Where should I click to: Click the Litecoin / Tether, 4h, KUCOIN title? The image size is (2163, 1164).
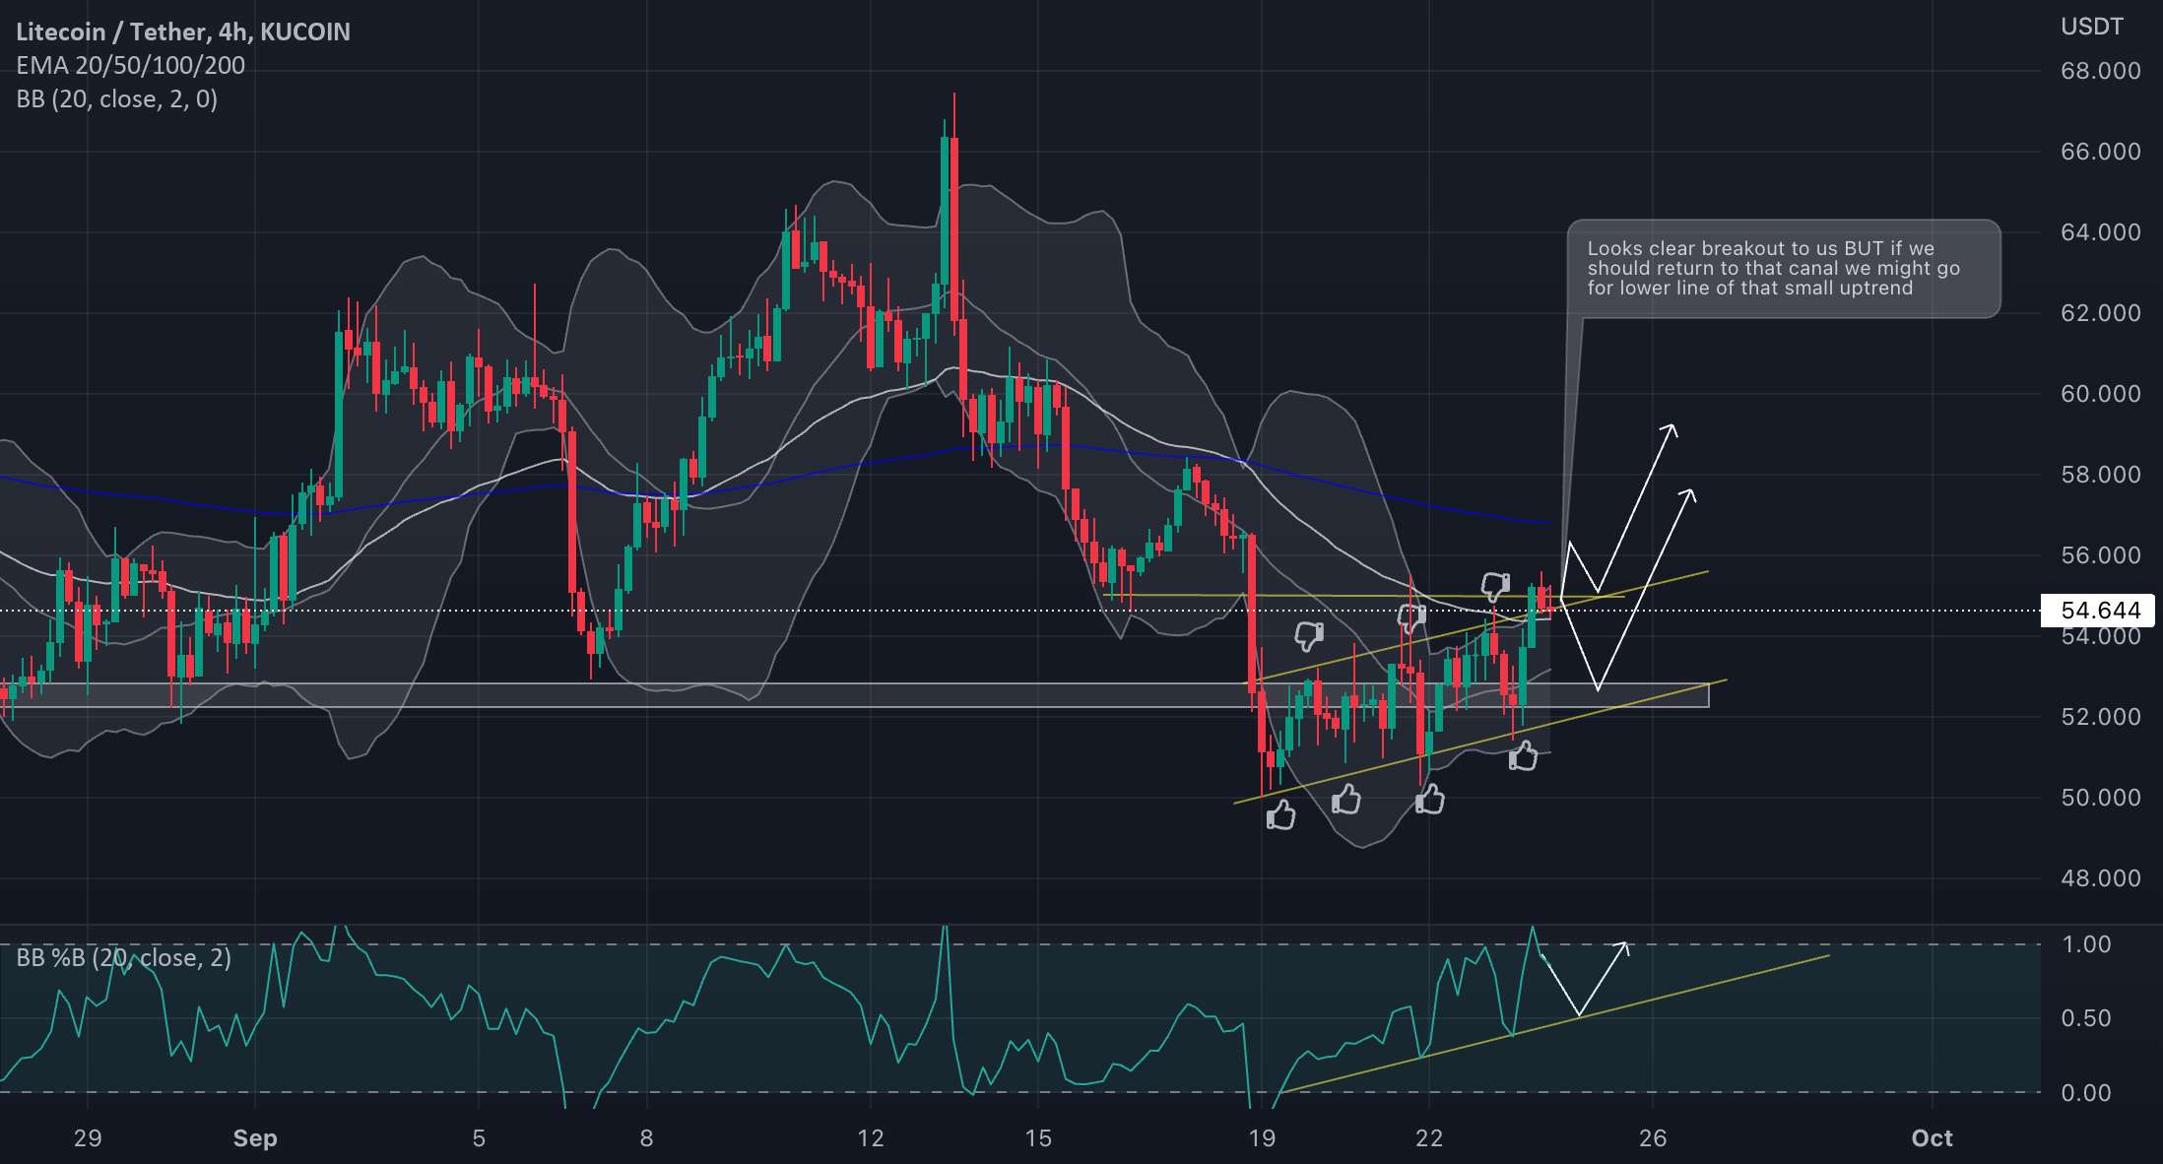click(183, 32)
